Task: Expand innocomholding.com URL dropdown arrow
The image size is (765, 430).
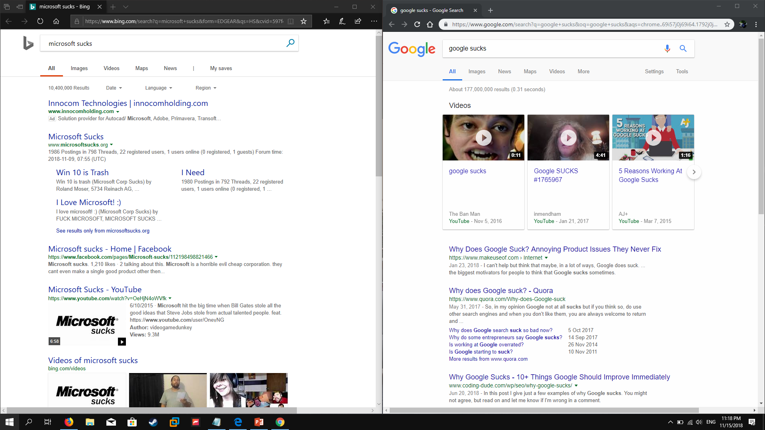Action: 118,112
